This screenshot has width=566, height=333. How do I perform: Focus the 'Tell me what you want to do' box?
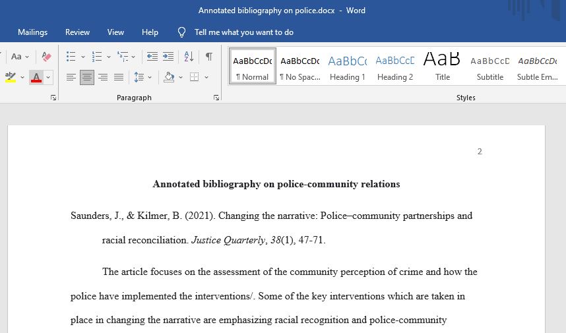(x=244, y=32)
